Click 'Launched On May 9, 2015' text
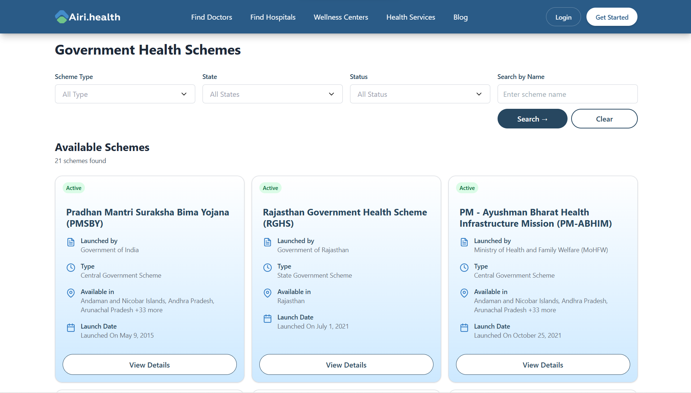This screenshot has height=393, width=691. pyautogui.click(x=117, y=336)
